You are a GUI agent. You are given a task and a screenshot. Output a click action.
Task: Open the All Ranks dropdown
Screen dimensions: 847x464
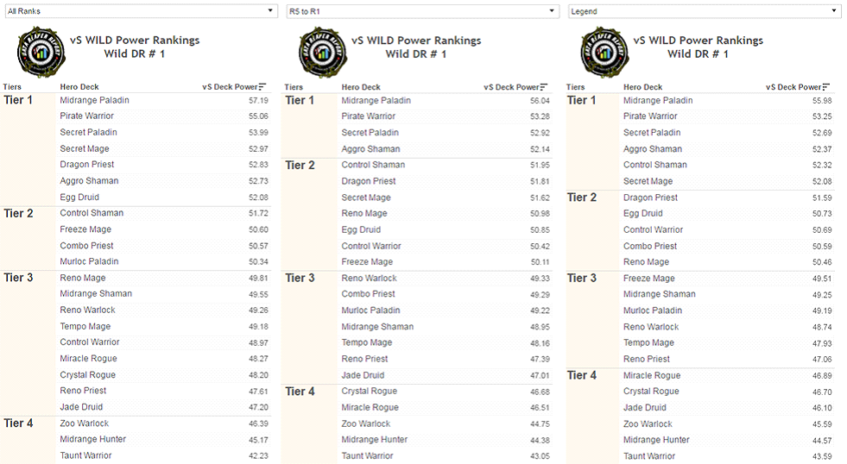click(142, 11)
